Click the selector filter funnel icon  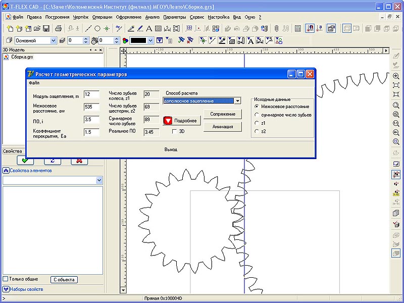coord(160,40)
